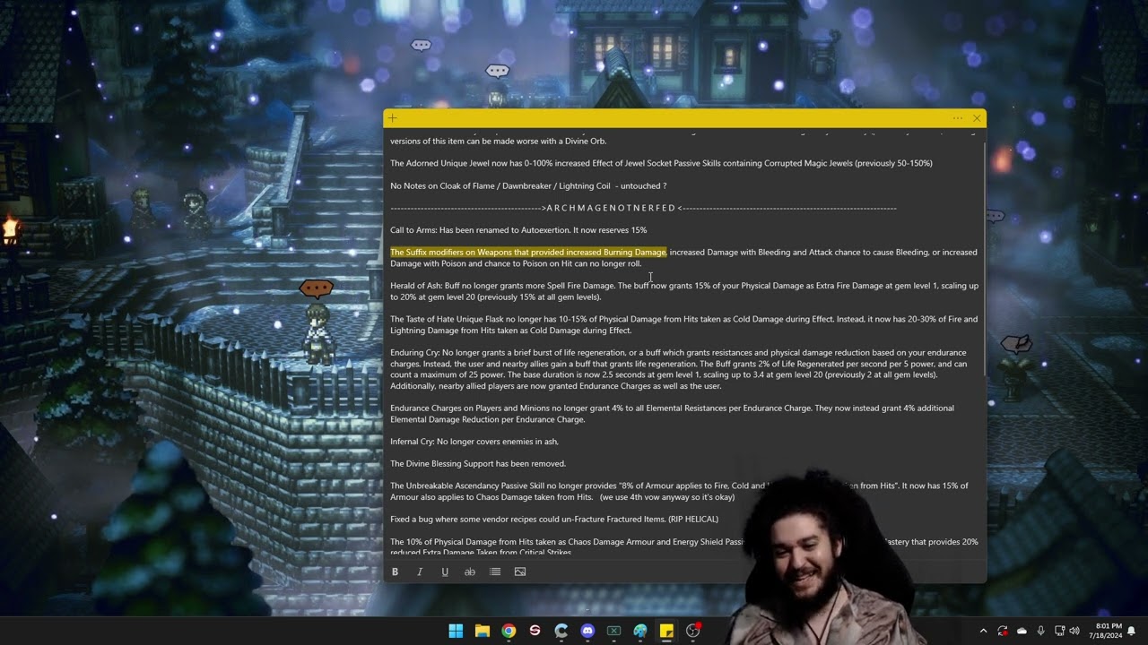This screenshot has width=1148, height=645.
Task: Toggle underline formatting in the note
Action: click(x=445, y=572)
